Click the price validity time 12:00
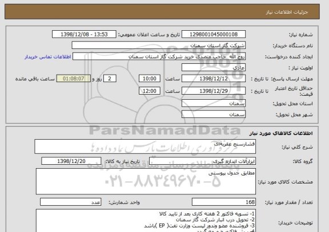This screenshot has height=232, width=329. pos(150,91)
